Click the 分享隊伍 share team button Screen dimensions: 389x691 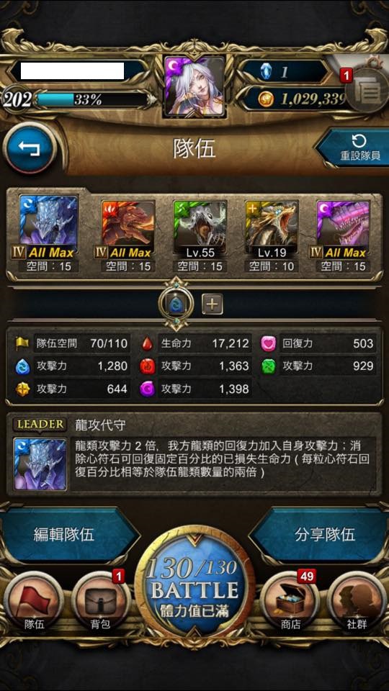coord(320,535)
